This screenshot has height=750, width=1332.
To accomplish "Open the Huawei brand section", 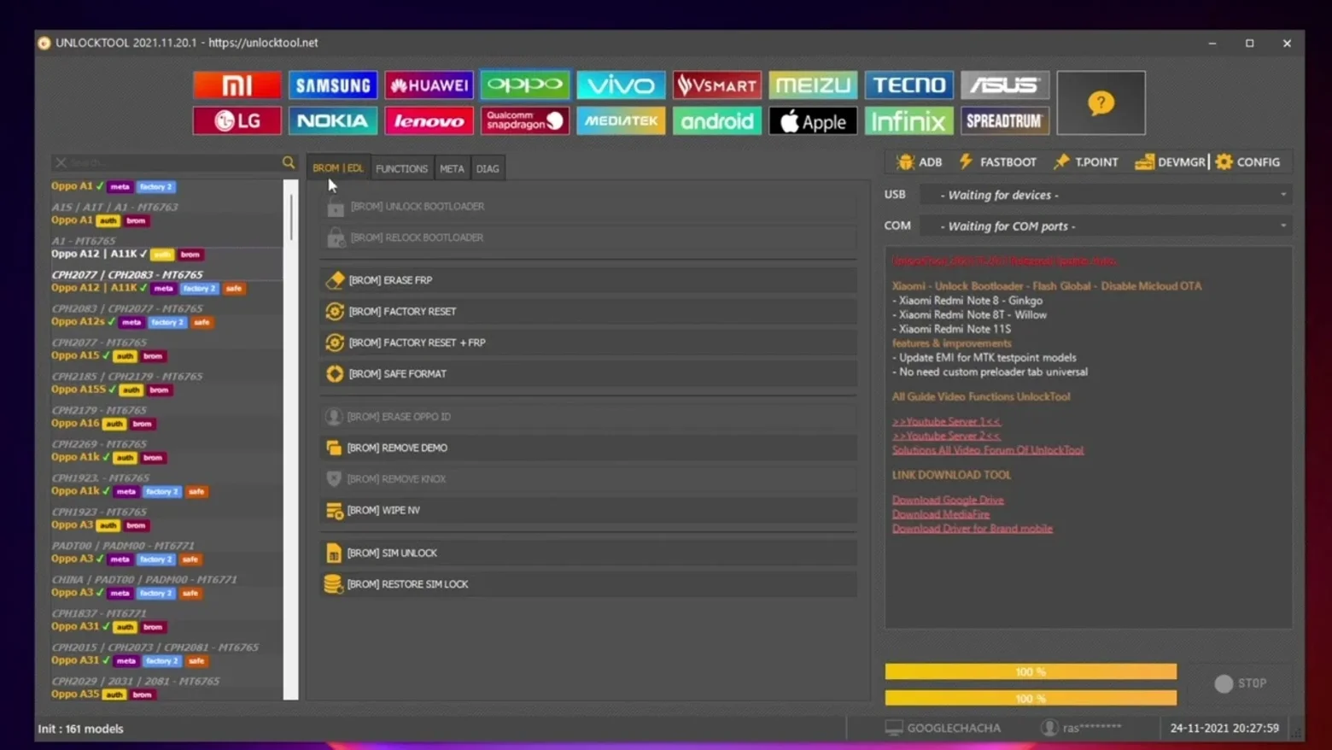I will (429, 85).
